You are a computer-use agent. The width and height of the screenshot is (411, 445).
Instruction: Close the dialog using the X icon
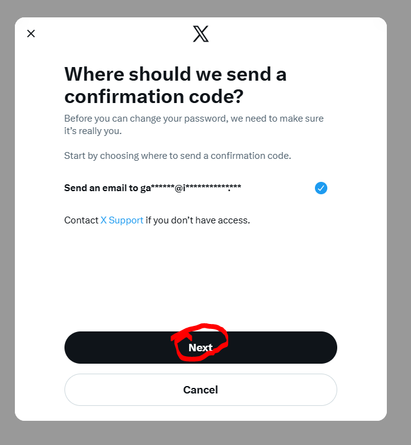pos(31,34)
